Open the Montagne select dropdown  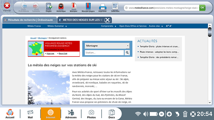(x=107, y=46)
